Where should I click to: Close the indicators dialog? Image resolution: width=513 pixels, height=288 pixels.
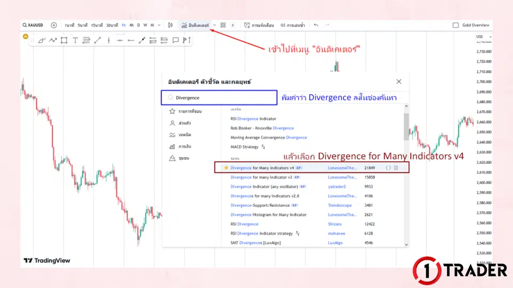click(x=399, y=82)
